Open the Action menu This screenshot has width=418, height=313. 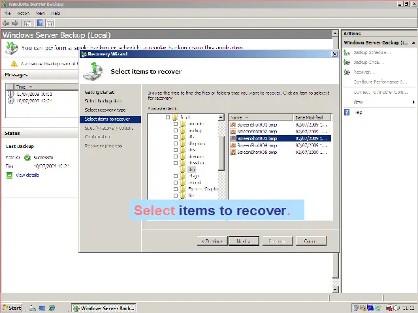pos(24,13)
